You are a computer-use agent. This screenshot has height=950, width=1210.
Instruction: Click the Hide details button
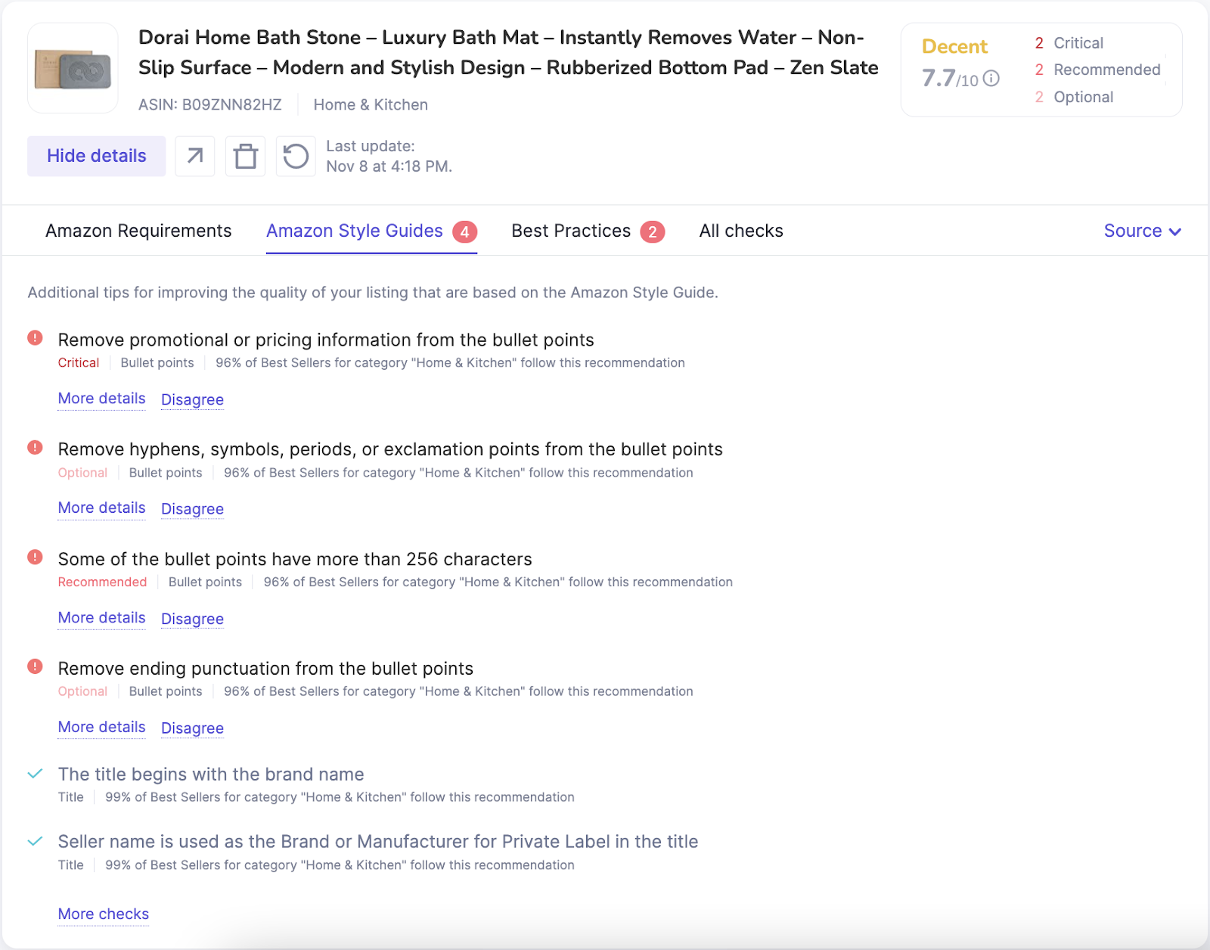(96, 156)
